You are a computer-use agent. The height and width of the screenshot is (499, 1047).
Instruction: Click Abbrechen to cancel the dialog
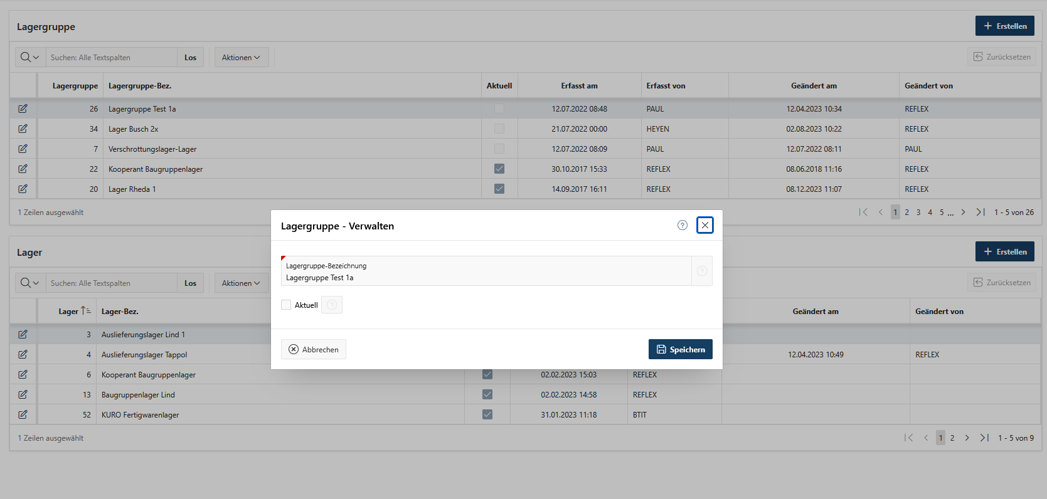(314, 349)
